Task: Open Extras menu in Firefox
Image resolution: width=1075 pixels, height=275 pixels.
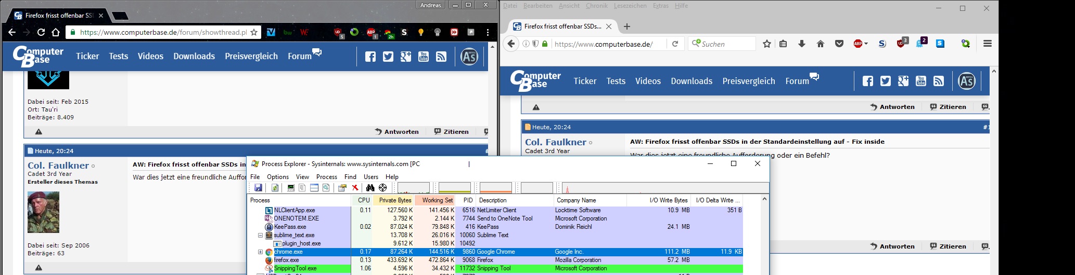Action: click(x=661, y=6)
